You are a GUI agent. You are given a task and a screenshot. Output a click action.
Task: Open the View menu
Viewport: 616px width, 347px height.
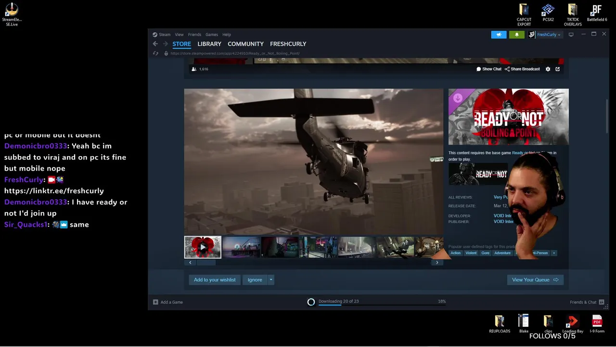(x=179, y=35)
